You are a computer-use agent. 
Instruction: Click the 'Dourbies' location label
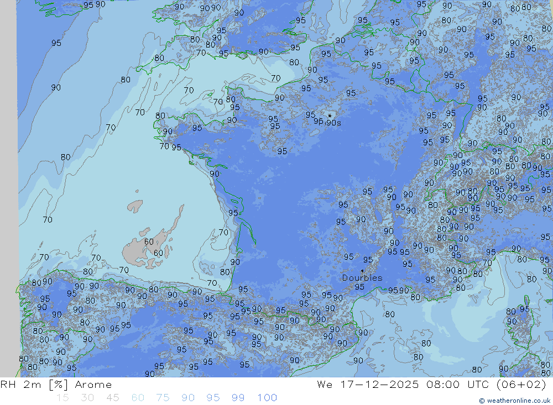point(362,278)
